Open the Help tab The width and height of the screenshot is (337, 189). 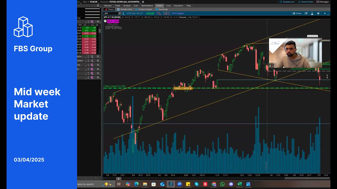click(189, 6)
